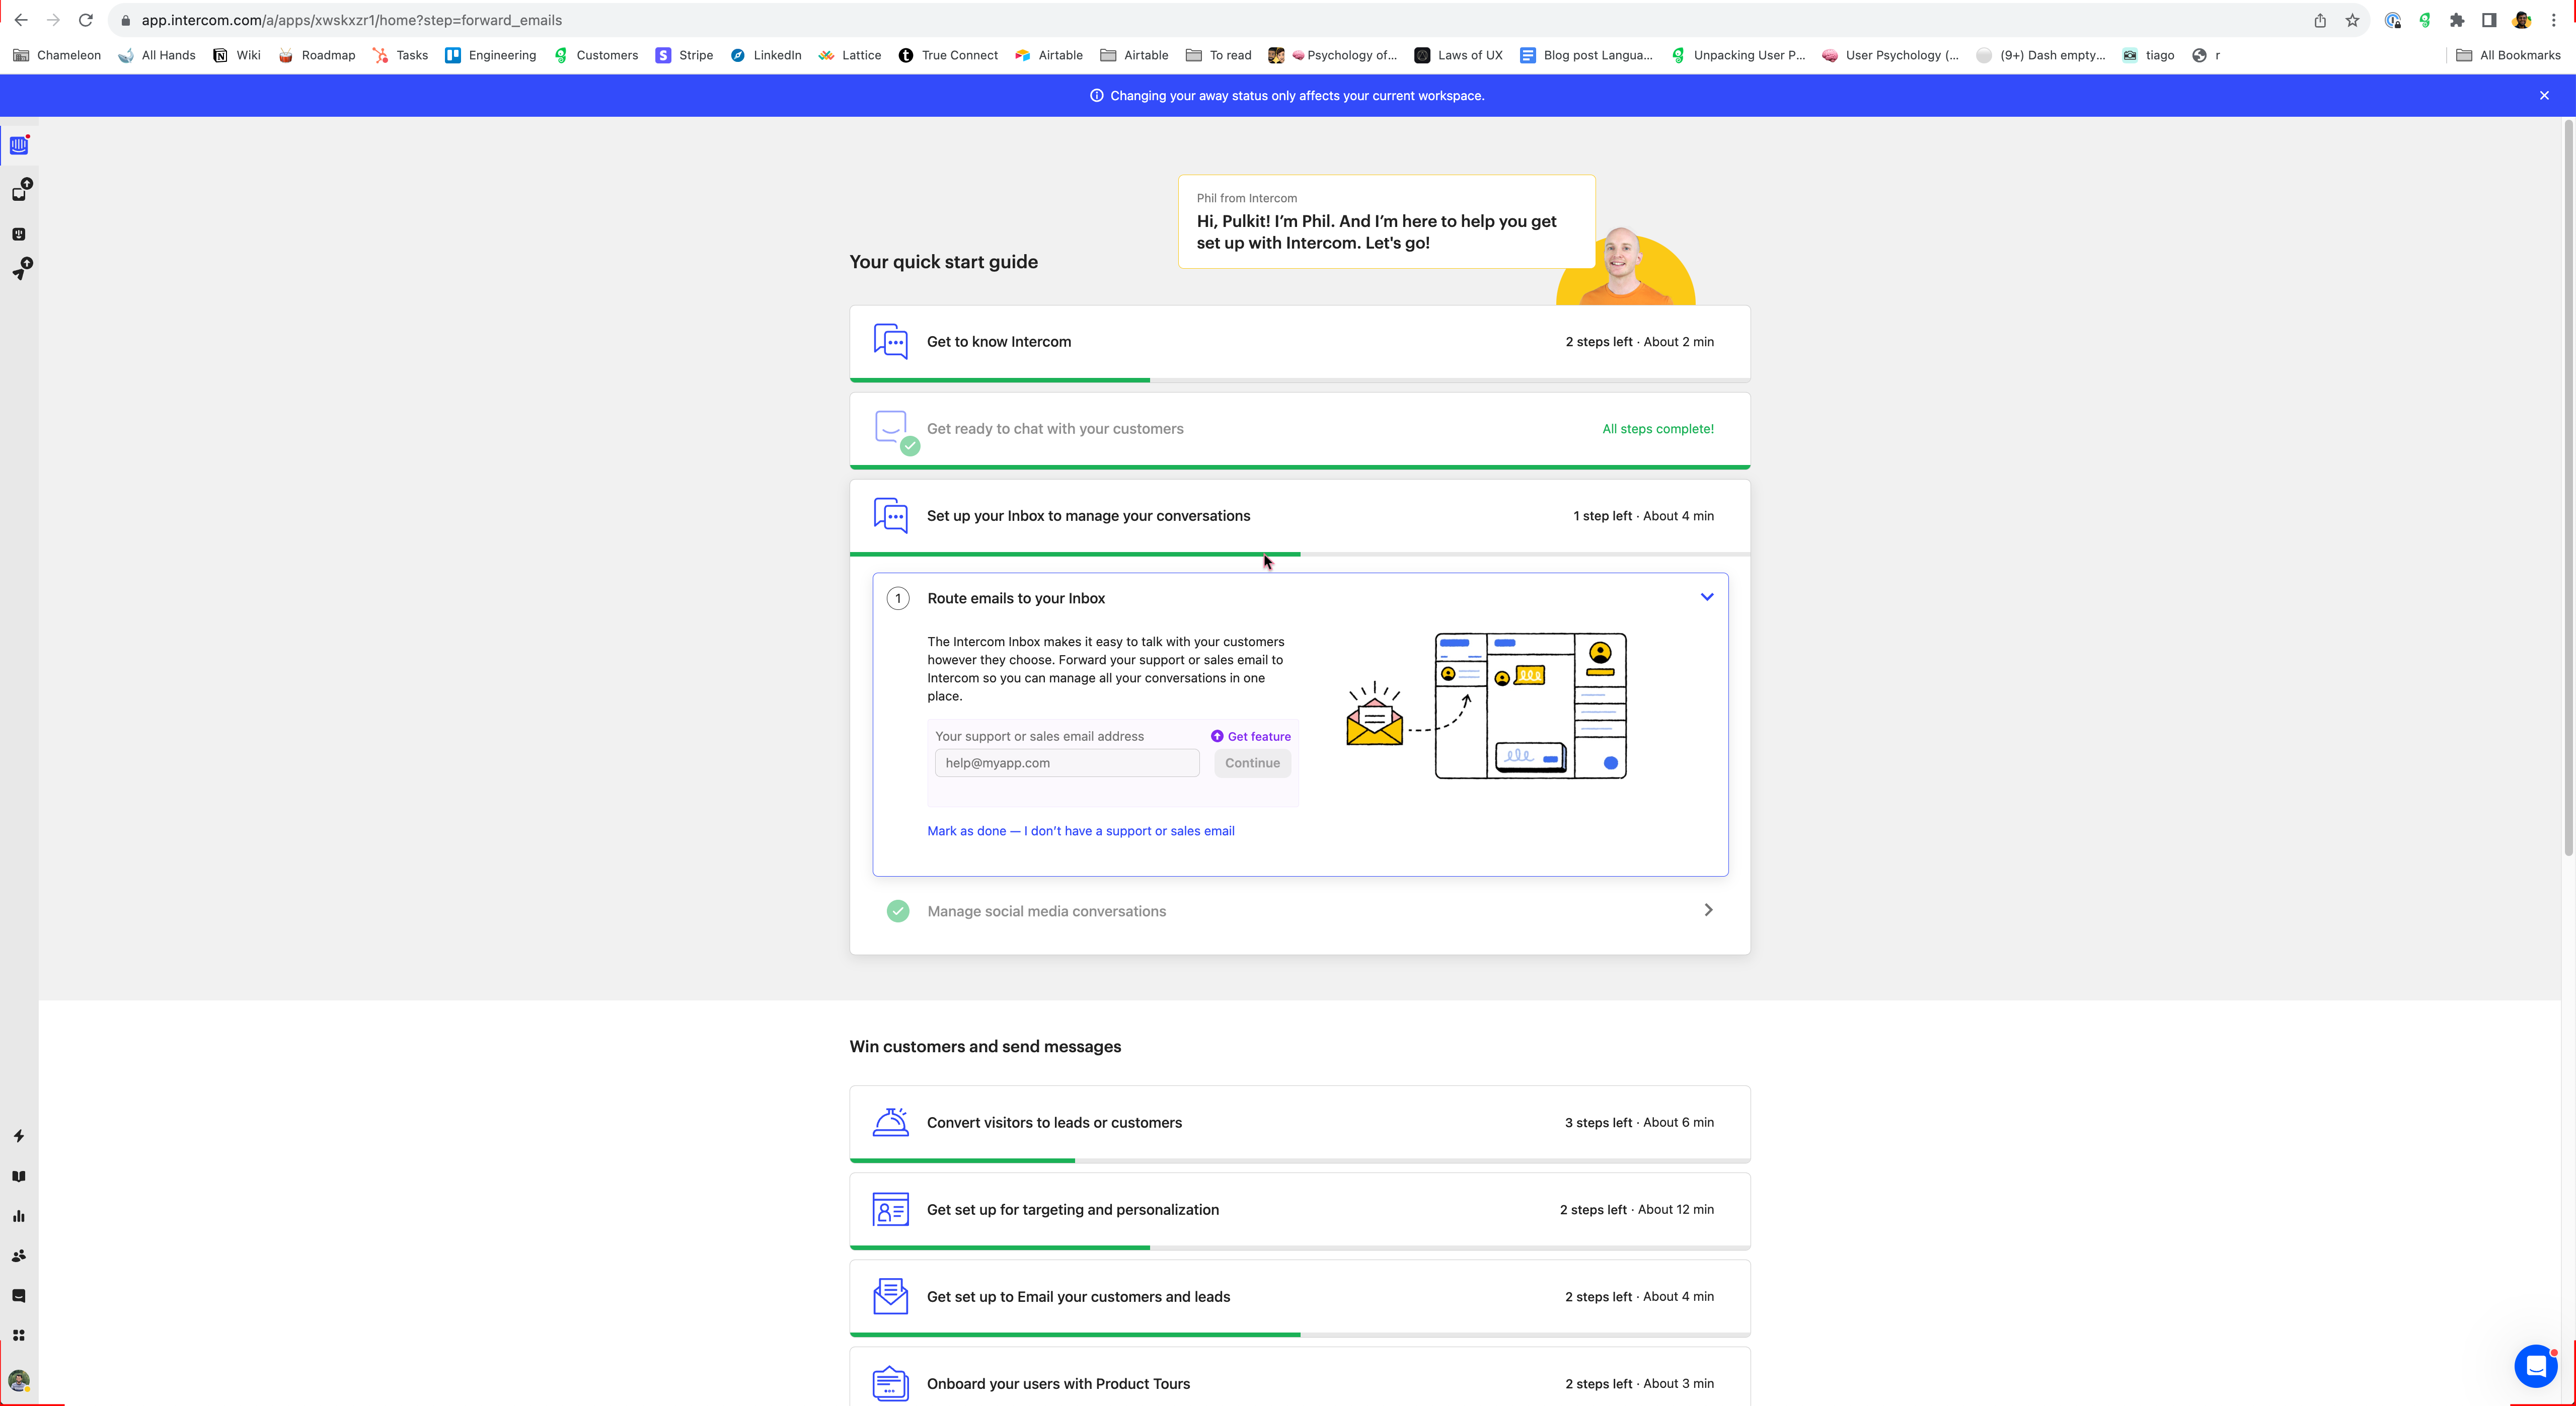The image size is (2576, 1406).
Task: Expand Get ready to chat with your customers
Action: tap(1300, 429)
